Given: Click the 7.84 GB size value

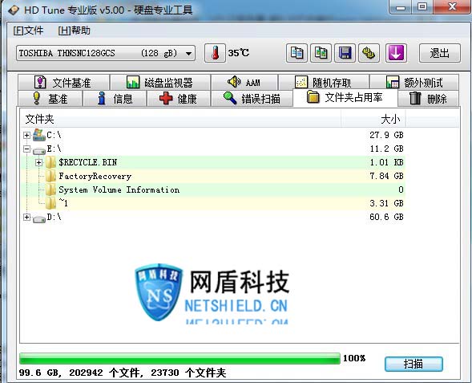Looking at the screenshot, I should (386, 176).
